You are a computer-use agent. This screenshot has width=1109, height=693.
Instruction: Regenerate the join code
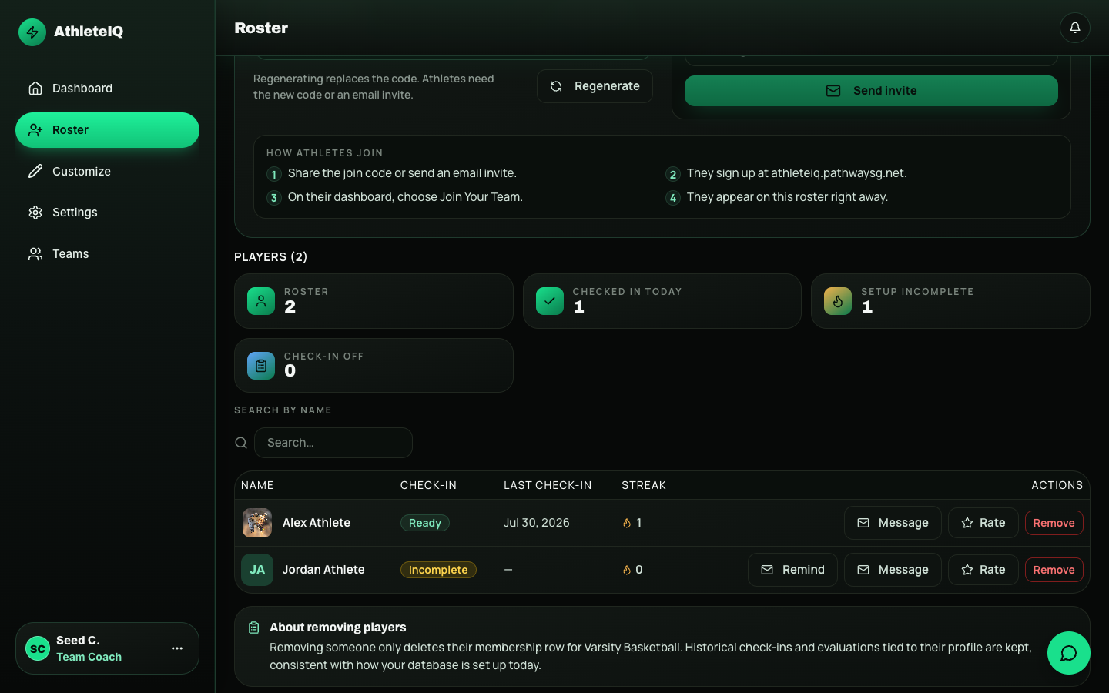pos(595,86)
